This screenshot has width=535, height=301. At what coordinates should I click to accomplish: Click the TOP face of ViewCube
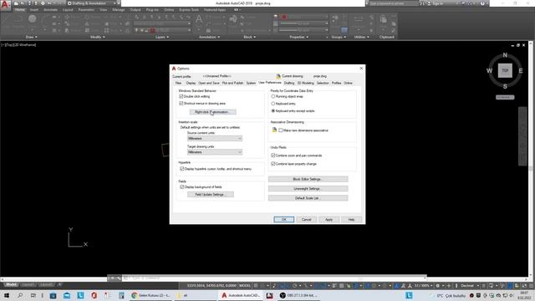[505, 70]
